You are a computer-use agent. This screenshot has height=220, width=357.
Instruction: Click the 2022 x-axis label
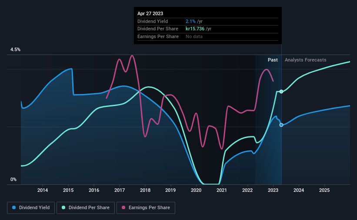coord(247,190)
